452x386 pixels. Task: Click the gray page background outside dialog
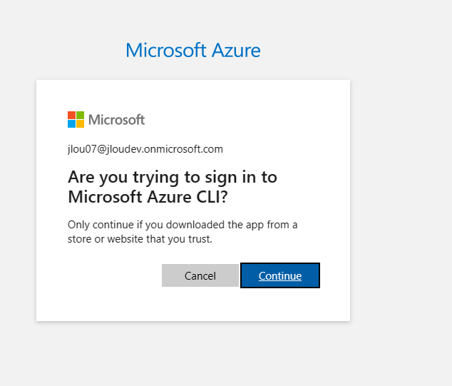pos(401,202)
